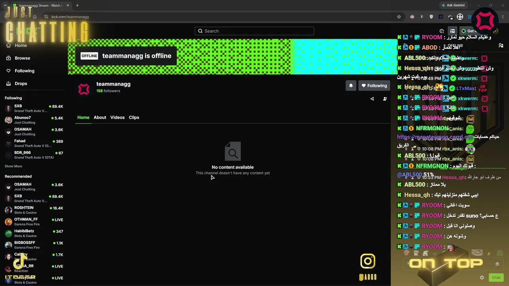The image size is (509, 286).
Task: Open Drops in the Kick sidebar
Action: click(x=17, y=83)
